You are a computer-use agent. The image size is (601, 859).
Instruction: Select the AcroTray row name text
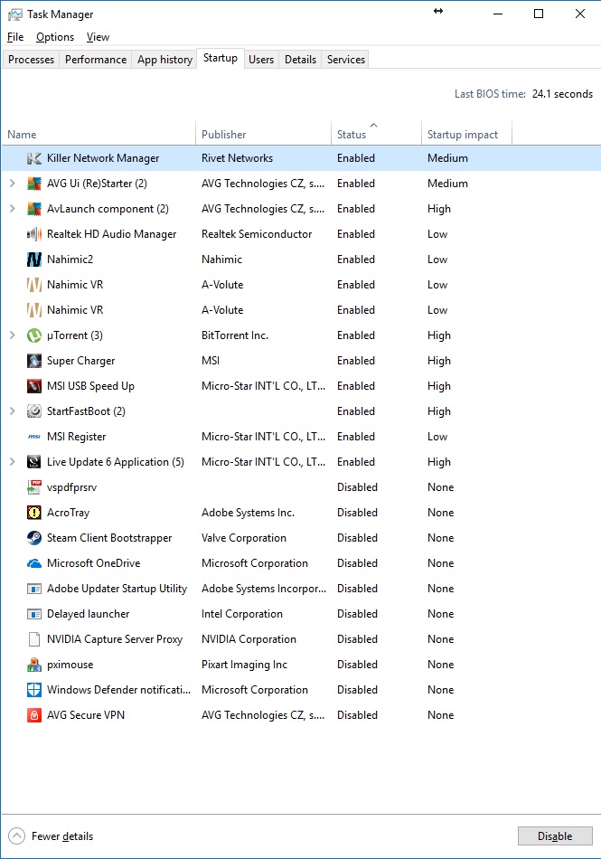(x=68, y=512)
